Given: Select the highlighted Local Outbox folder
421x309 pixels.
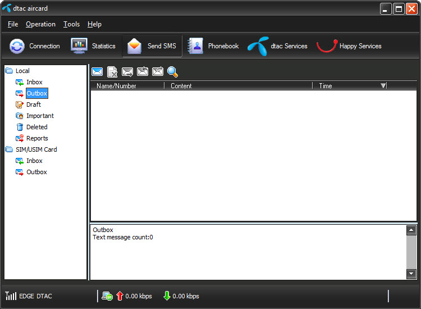Looking at the screenshot, I should tap(37, 93).
